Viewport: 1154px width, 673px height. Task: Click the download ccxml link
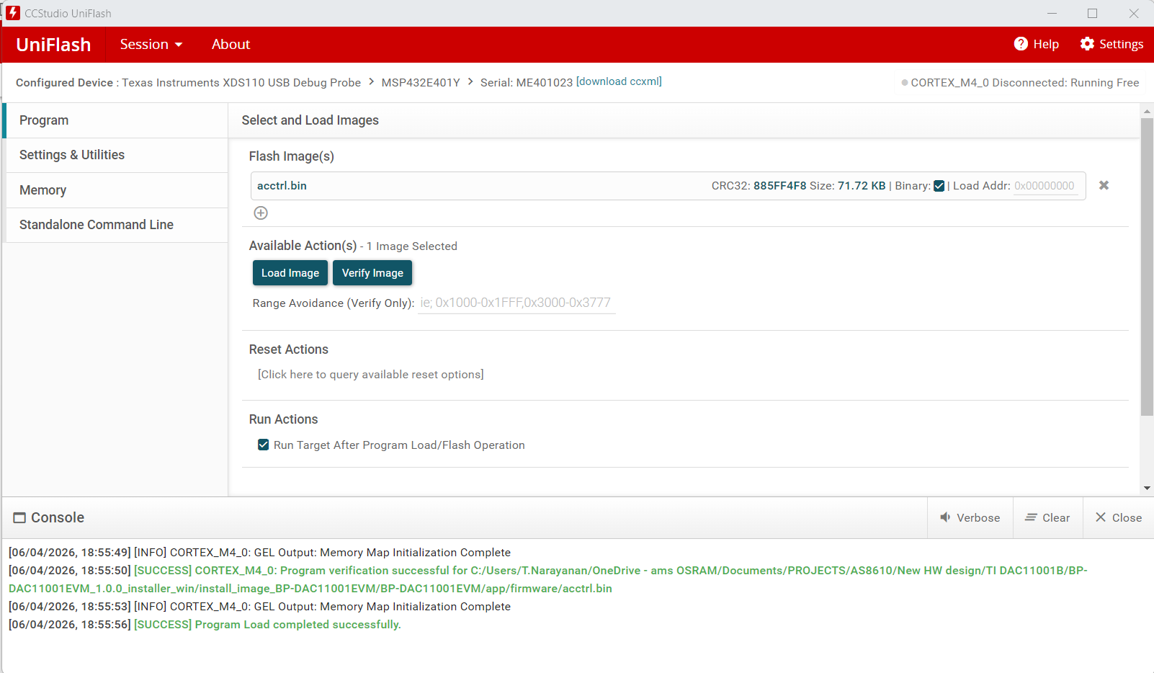click(x=619, y=81)
